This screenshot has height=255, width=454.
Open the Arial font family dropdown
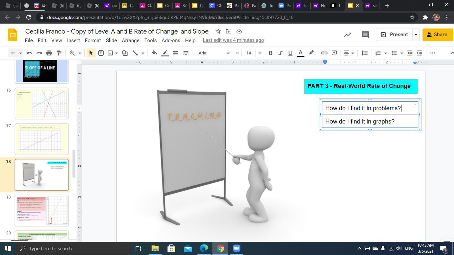coord(214,53)
